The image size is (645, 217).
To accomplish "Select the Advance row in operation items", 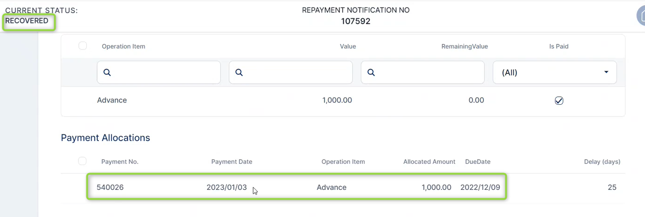I will pos(112,100).
